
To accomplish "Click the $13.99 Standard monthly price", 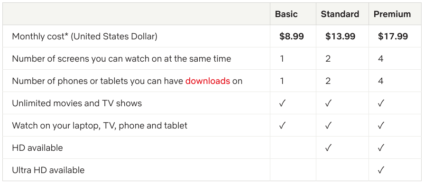I will 340,37.
